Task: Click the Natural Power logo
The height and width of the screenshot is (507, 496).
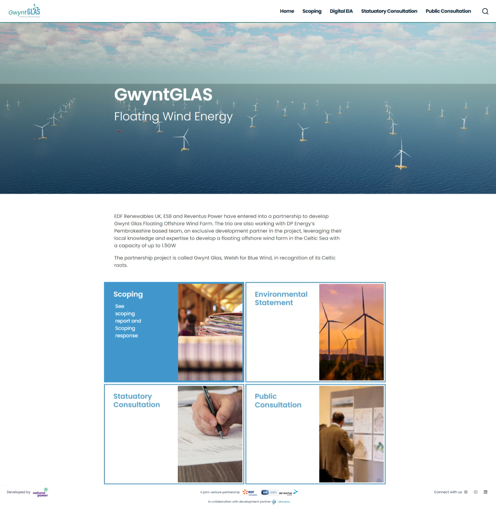Action: pos(40,492)
